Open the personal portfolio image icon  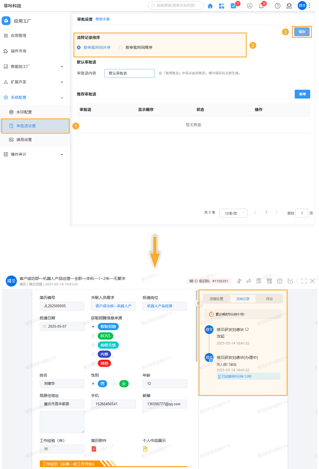click(145, 449)
